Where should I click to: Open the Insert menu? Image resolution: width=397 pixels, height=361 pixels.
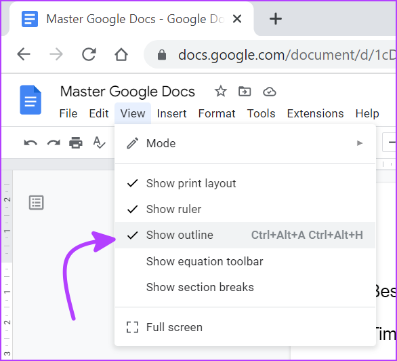pyautogui.click(x=171, y=113)
